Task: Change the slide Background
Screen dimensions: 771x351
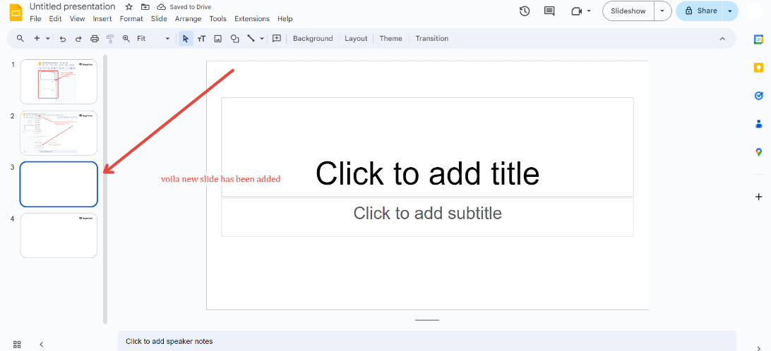Action: coord(313,38)
